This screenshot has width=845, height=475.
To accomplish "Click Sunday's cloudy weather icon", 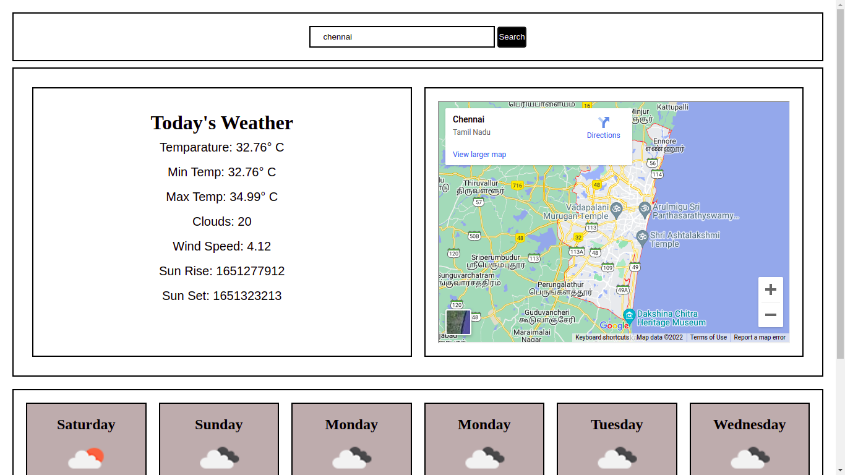I will click(219, 458).
